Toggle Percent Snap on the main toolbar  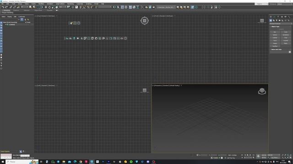pyautogui.click(x=88, y=7)
